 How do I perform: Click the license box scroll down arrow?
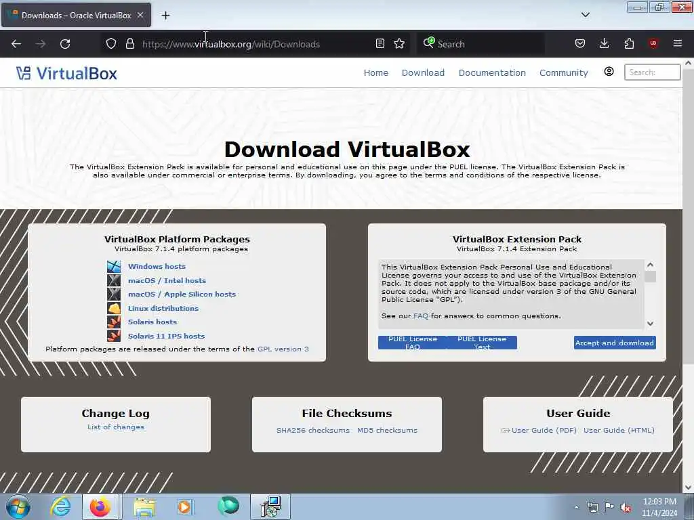click(650, 324)
